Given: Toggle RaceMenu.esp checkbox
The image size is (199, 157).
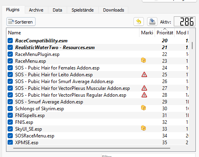Looking at the screenshot, I should (x=10, y=61).
